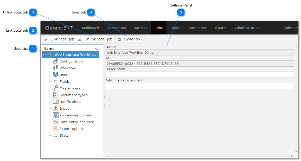
Task: Open the Master keys tree item
Action: point(70,88)
